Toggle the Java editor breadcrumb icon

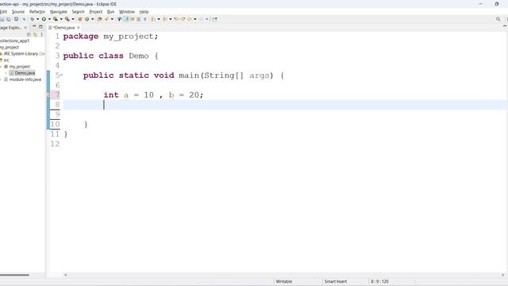click(119, 19)
